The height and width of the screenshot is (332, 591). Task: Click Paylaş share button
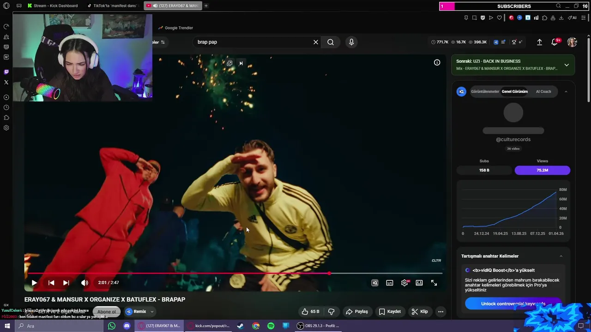click(x=357, y=312)
